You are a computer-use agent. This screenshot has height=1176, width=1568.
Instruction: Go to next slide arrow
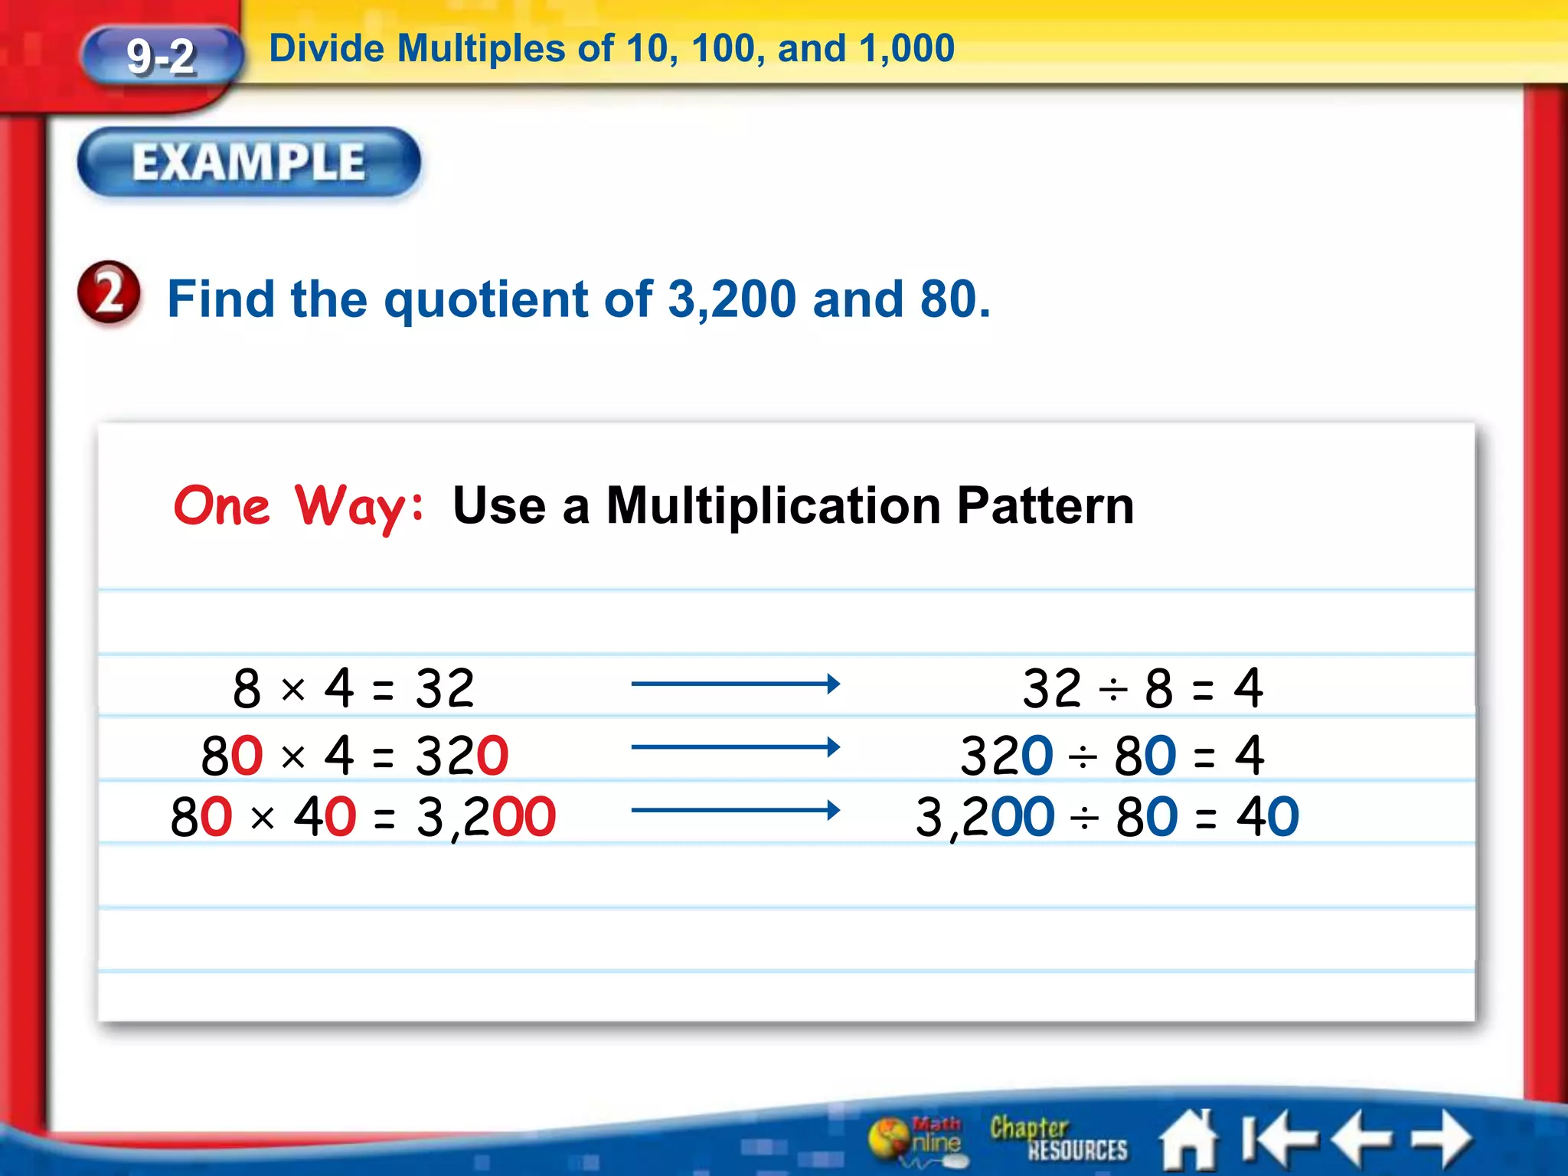(1442, 1140)
